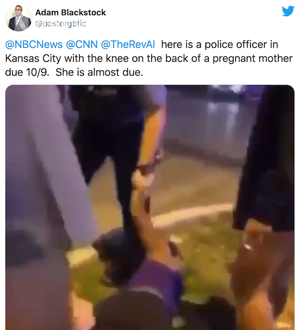Follow the @NBCNews mention link
The height and width of the screenshot is (330, 302).
coord(34,44)
